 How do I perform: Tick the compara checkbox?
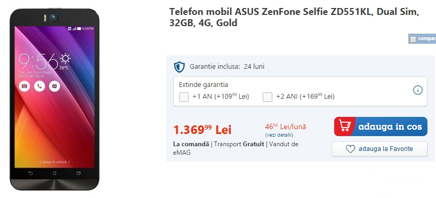[413, 39]
